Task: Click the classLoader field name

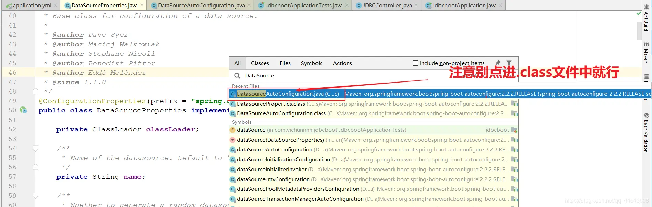Action: 171,129
